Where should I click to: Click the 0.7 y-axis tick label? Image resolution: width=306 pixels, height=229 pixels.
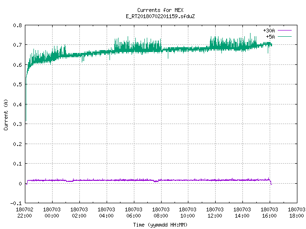pos(17,45)
